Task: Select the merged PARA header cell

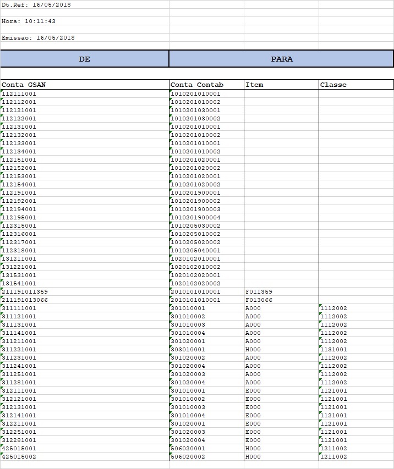Action: (281, 59)
